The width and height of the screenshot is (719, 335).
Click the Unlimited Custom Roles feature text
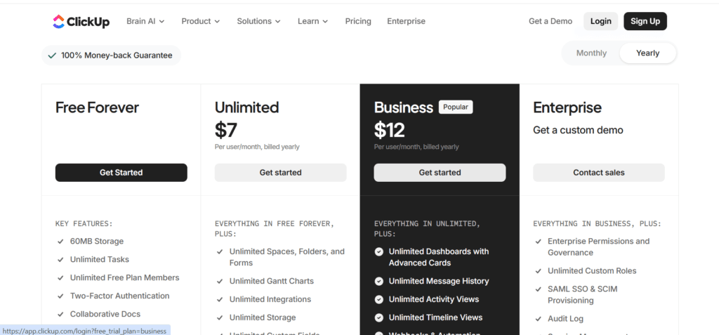pos(592,271)
